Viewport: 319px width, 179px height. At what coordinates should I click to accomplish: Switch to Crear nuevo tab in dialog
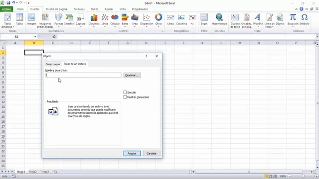[x=53, y=64]
